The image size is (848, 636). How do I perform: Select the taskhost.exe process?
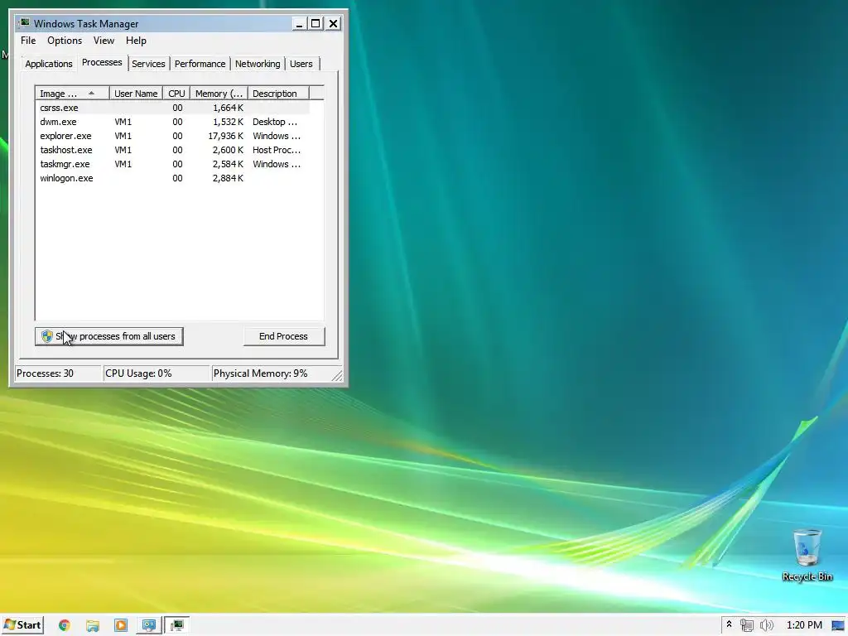click(172, 150)
